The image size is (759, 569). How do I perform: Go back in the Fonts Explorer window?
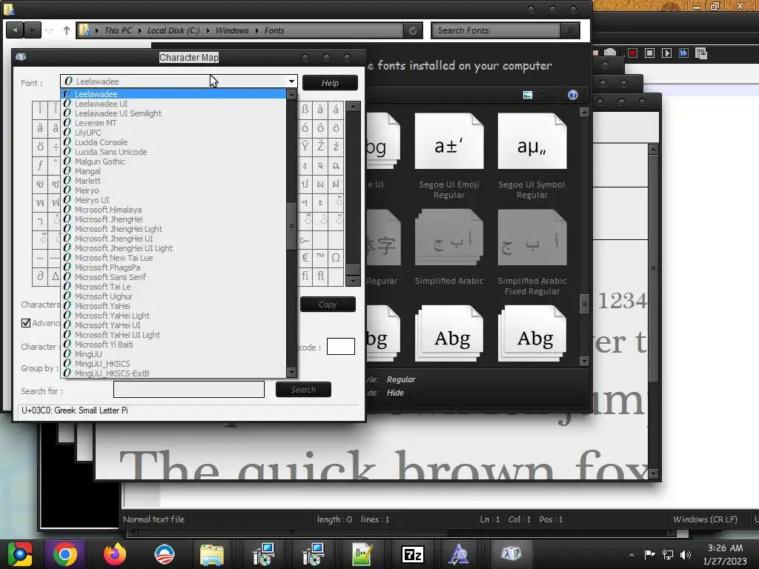click(x=15, y=30)
